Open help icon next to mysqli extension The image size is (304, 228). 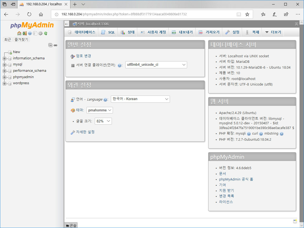(249, 134)
